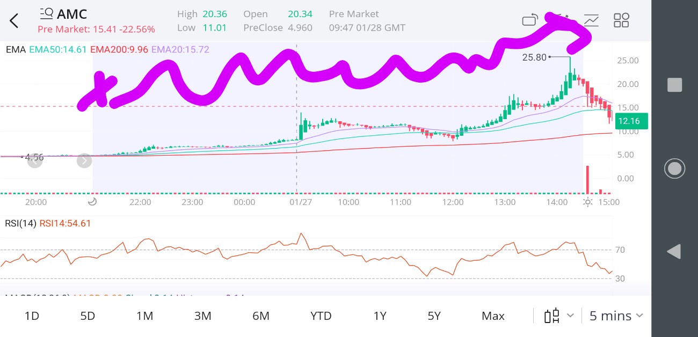The height and width of the screenshot is (337, 698).
Task: Tap the High 20.36 value
Action: click(x=215, y=14)
